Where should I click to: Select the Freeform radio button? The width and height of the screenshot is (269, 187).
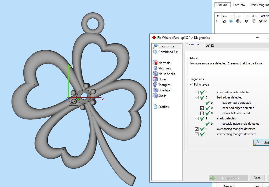click(220, 186)
